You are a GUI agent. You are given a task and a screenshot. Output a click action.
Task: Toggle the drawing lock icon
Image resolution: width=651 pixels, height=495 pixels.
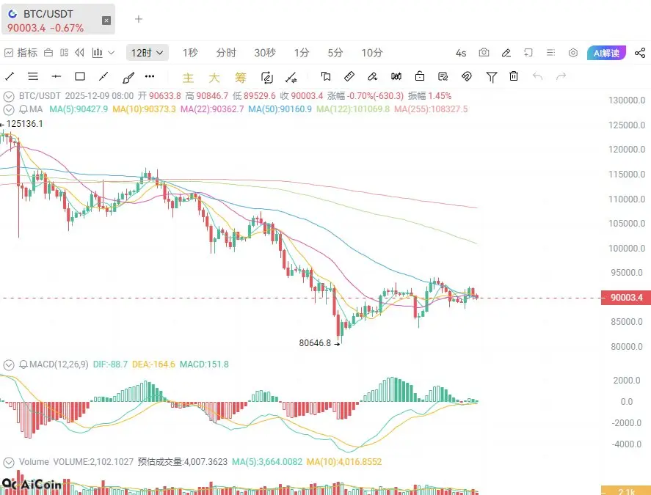[420, 76]
